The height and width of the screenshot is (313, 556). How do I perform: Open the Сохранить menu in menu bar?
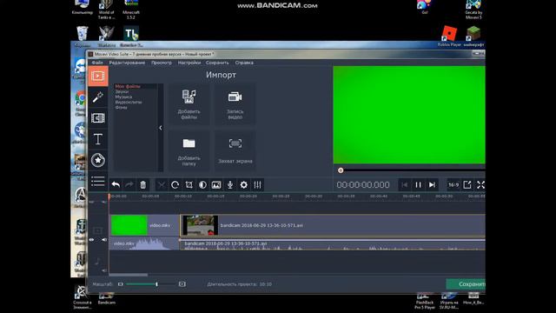point(217,63)
